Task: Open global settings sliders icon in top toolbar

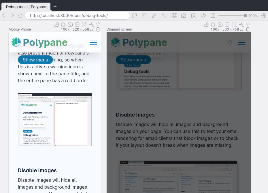Action: point(263,16)
